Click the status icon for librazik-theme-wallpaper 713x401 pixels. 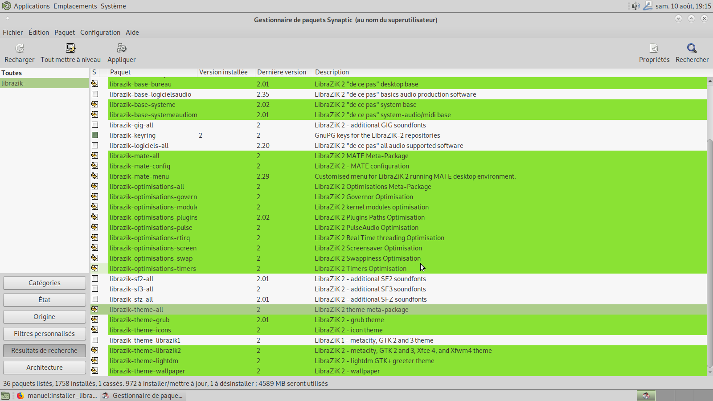[x=95, y=371]
